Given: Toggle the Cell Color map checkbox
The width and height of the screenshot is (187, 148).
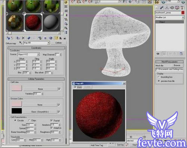Looking at the screenshot, I should click(59, 89).
